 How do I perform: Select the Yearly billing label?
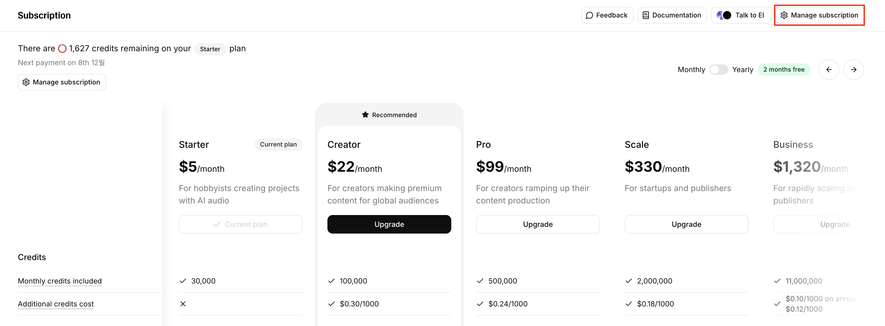(x=742, y=70)
